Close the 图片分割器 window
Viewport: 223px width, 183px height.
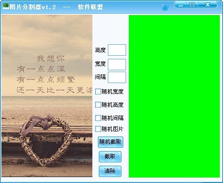(208, 5)
